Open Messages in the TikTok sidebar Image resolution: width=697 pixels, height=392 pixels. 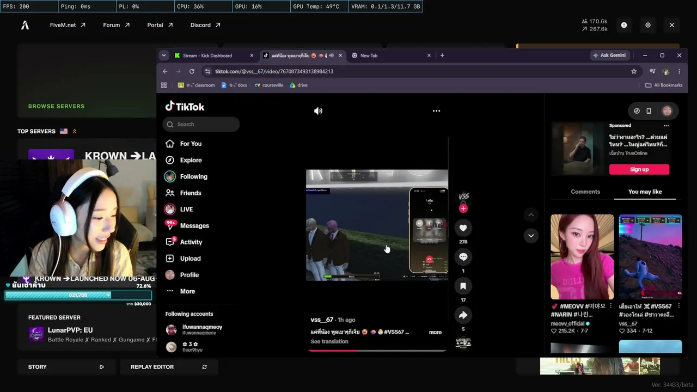[194, 225]
